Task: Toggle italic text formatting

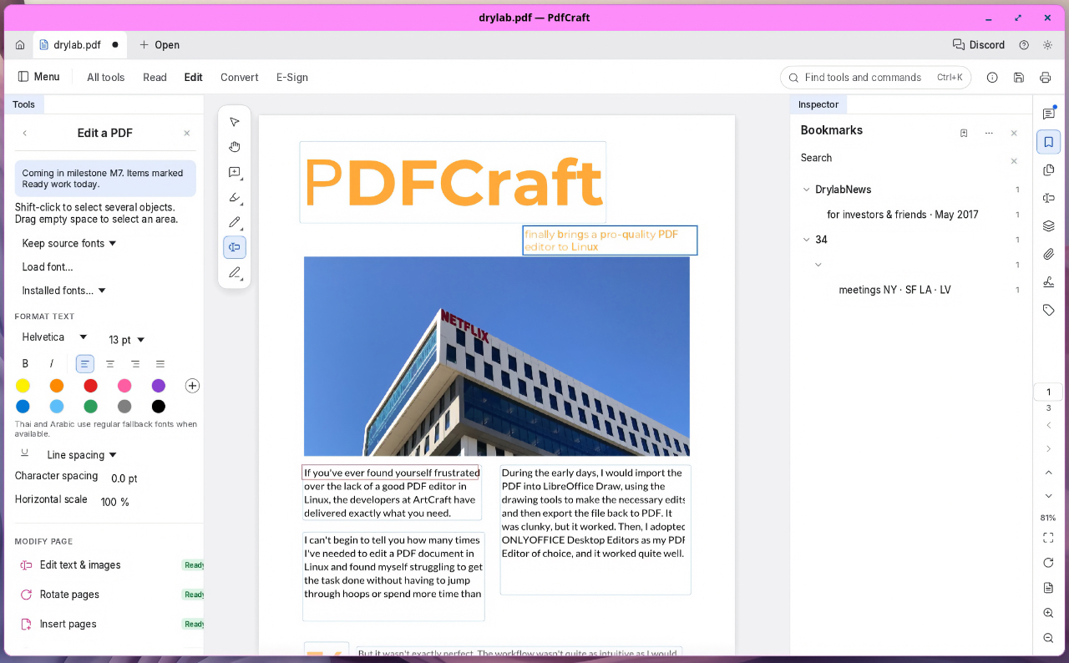Action: click(x=52, y=364)
